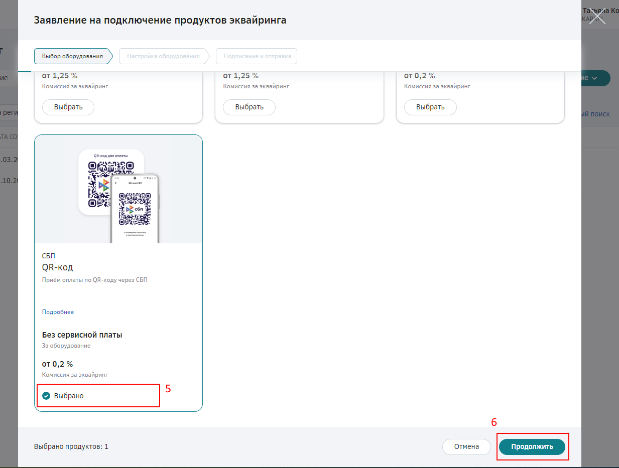Click Выбрать in the leftmost top card
Image resolution: width=619 pixels, height=468 pixels.
68,107
